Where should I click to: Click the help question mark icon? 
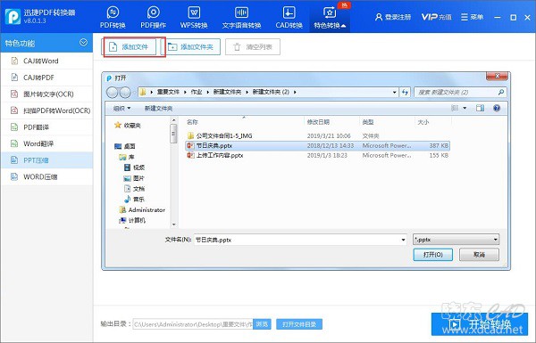[497, 108]
